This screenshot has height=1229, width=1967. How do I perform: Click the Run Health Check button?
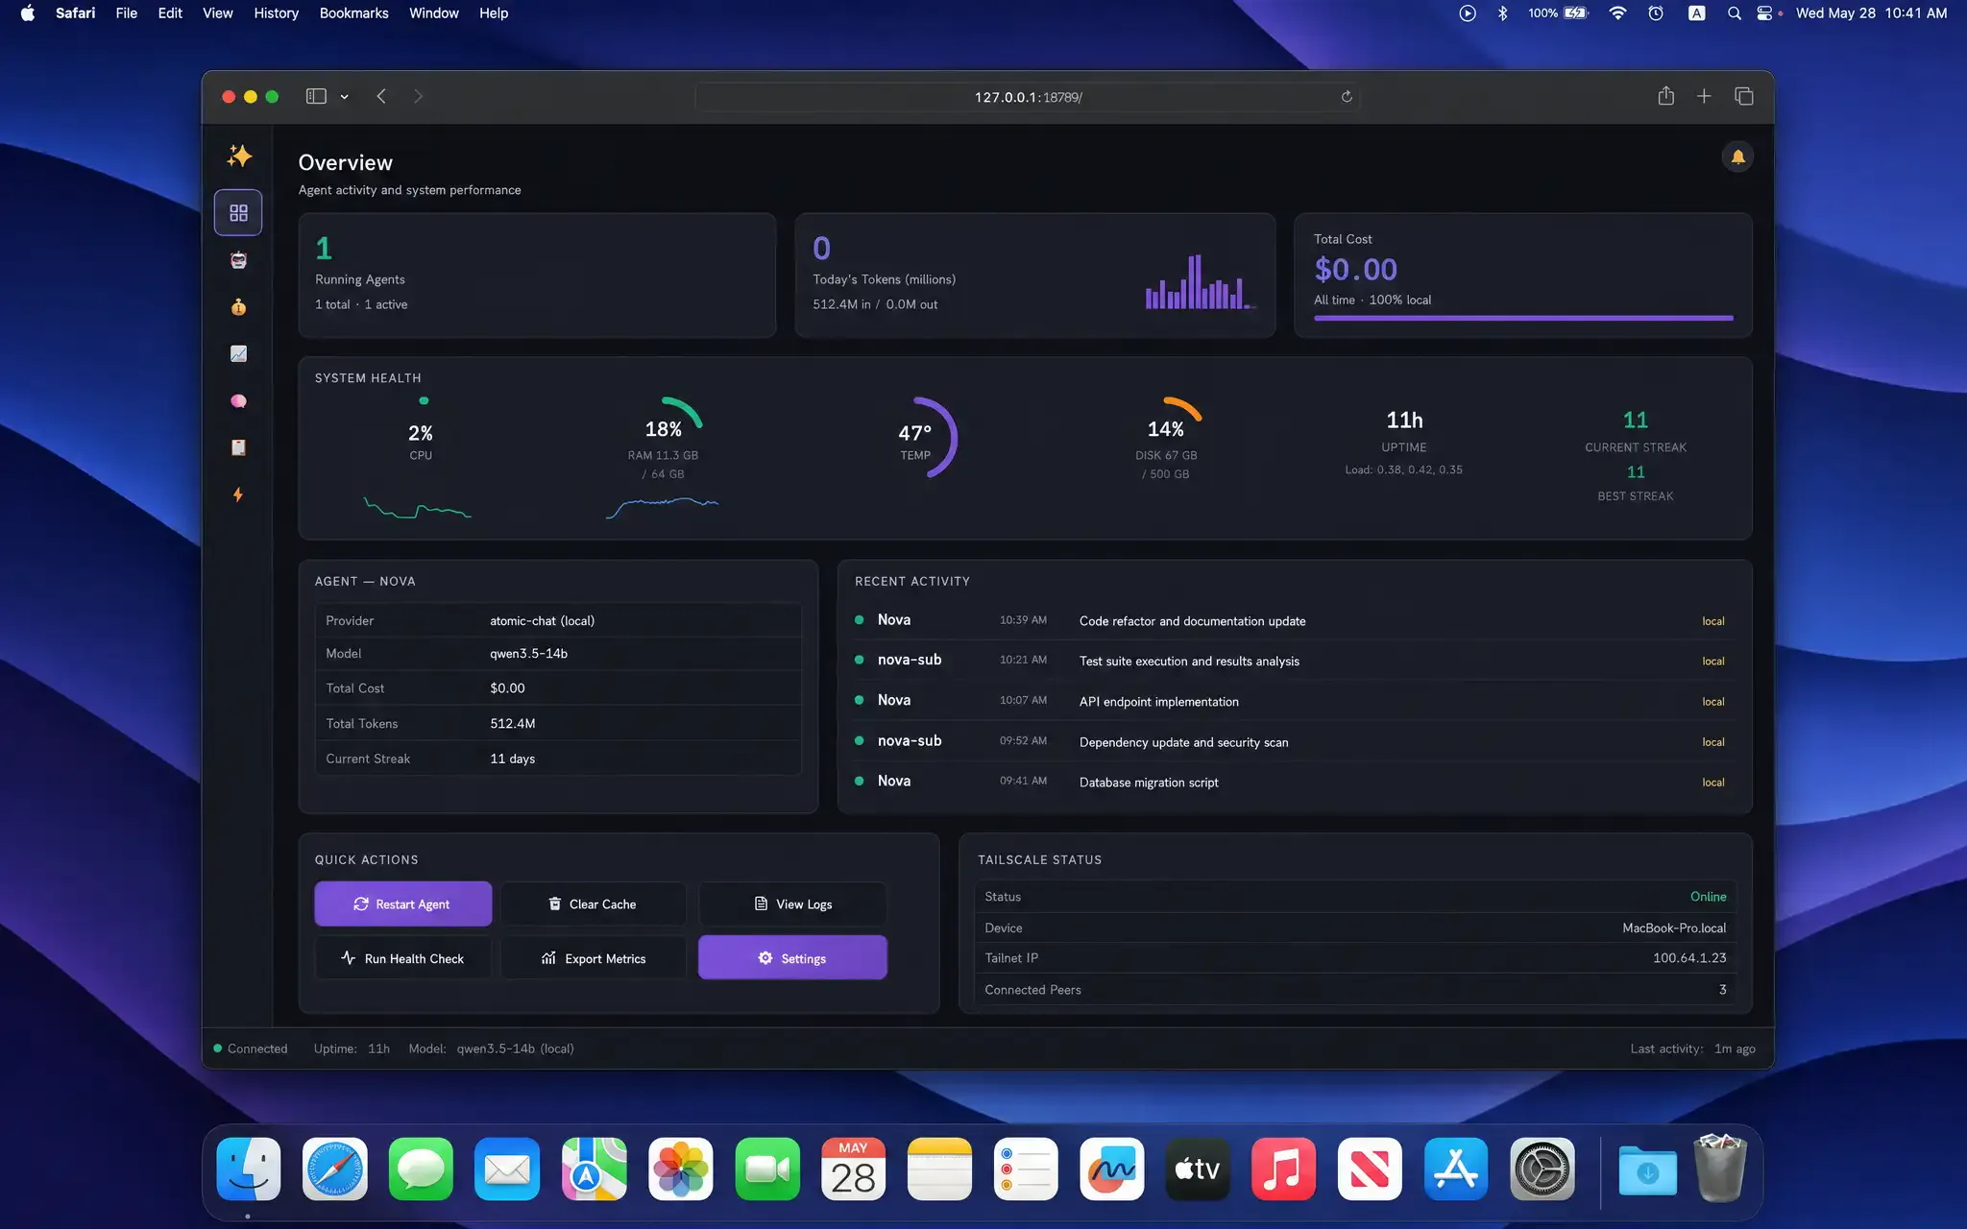402,958
